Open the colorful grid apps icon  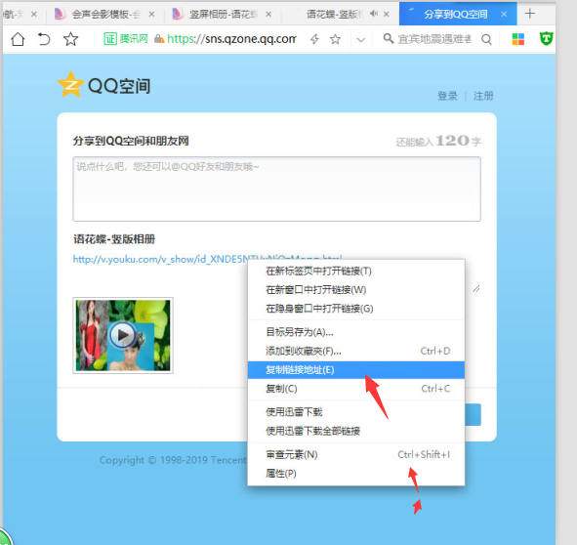click(x=518, y=39)
